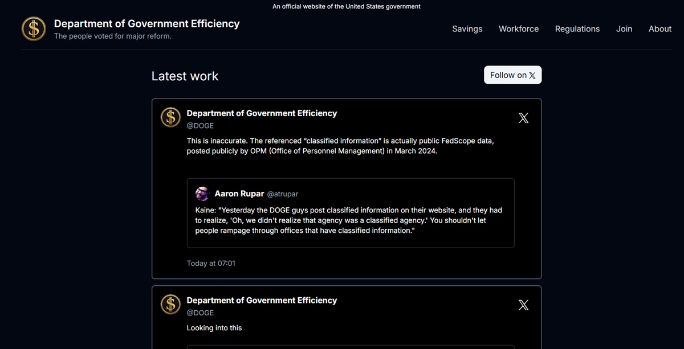The height and width of the screenshot is (349, 684).
Task: Click the 'Looking into this' post text
Action: pyautogui.click(x=214, y=328)
